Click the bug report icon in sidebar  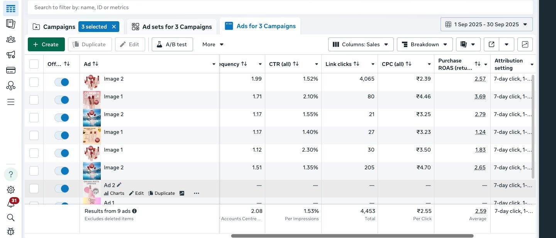tap(10, 231)
